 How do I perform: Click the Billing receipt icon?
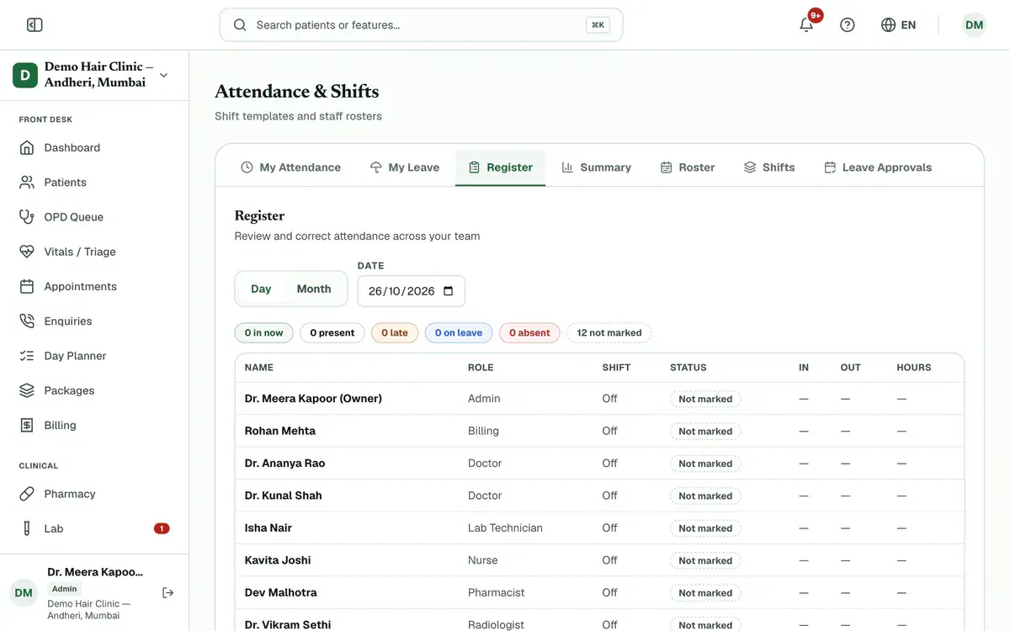click(x=27, y=426)
